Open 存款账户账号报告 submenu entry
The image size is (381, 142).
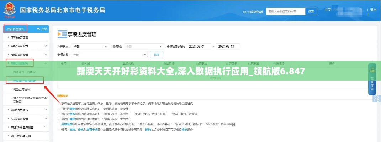coord(24,81)
